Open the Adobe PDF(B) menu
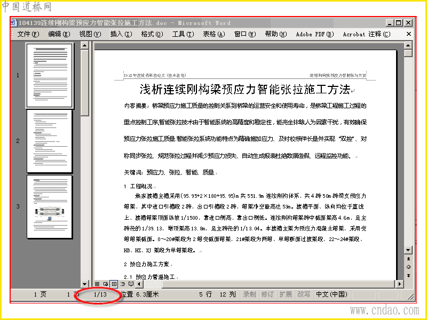Image resolution: width=427 pixels, height=320 pixels. (315, 34)
